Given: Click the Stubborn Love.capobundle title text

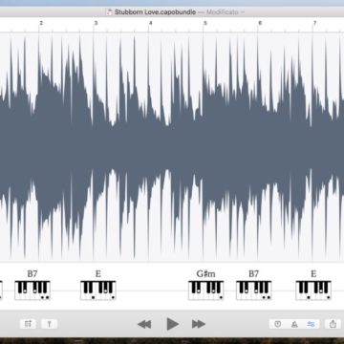Looking at the screenshot, I should [155, 12].
